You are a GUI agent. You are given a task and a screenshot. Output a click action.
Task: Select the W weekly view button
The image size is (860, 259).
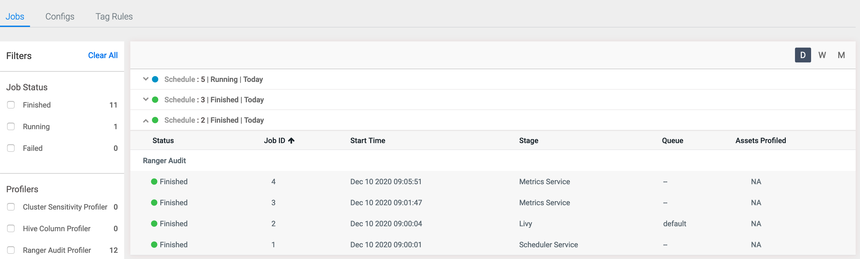pos(822,55)
